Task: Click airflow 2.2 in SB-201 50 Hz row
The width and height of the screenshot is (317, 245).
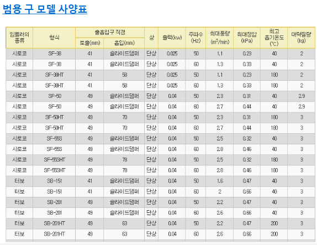Action: (220, 202)
